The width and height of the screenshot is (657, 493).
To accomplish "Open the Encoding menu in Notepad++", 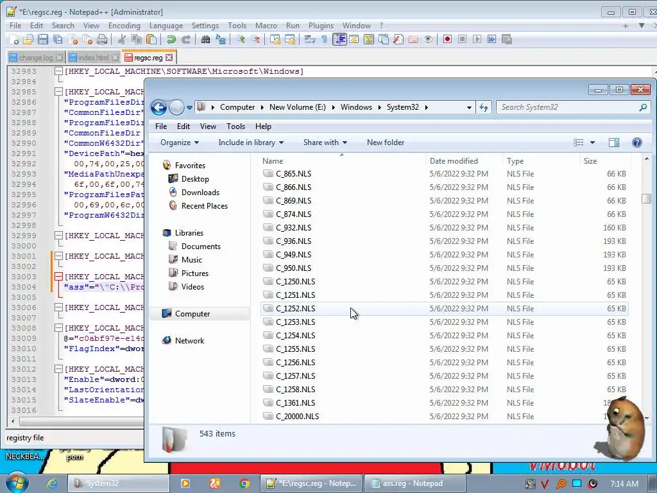I will [x=124, y=26].
